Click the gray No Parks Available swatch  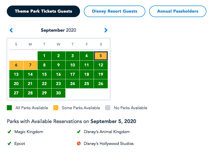(108, 108)
